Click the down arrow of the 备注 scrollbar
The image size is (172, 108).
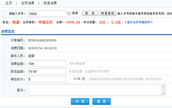[x=163, y=93]
